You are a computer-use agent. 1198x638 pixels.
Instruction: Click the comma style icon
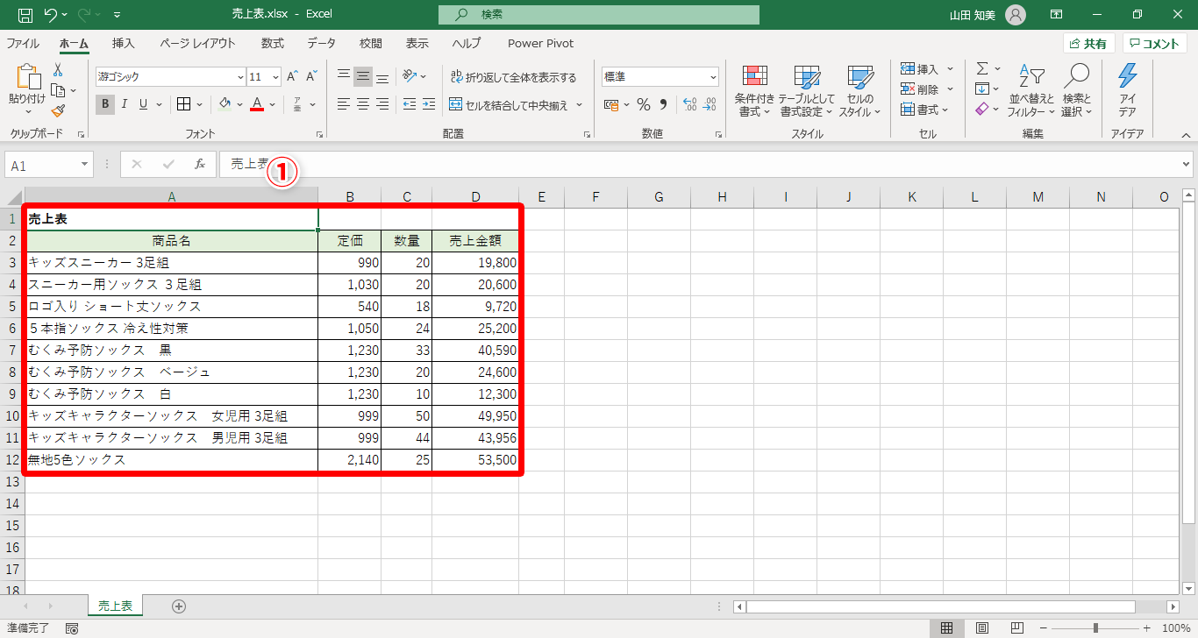click(x=663, y=105)
